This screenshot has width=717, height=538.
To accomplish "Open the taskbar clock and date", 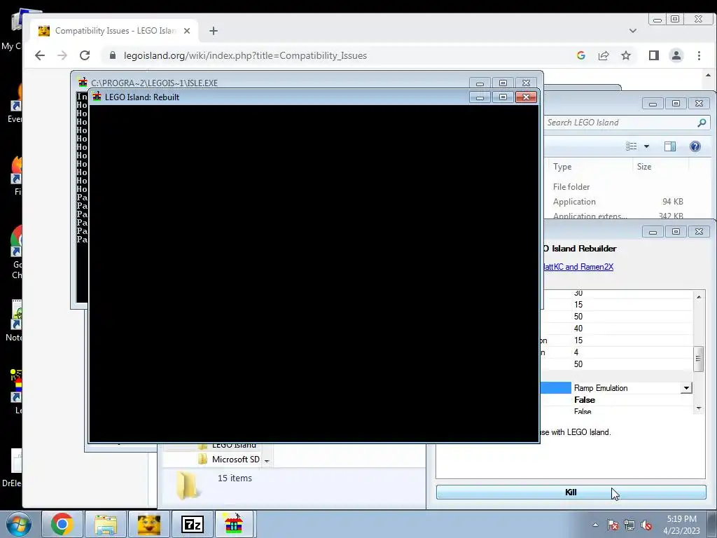I will pyautogui.click(x=681, y=525).
